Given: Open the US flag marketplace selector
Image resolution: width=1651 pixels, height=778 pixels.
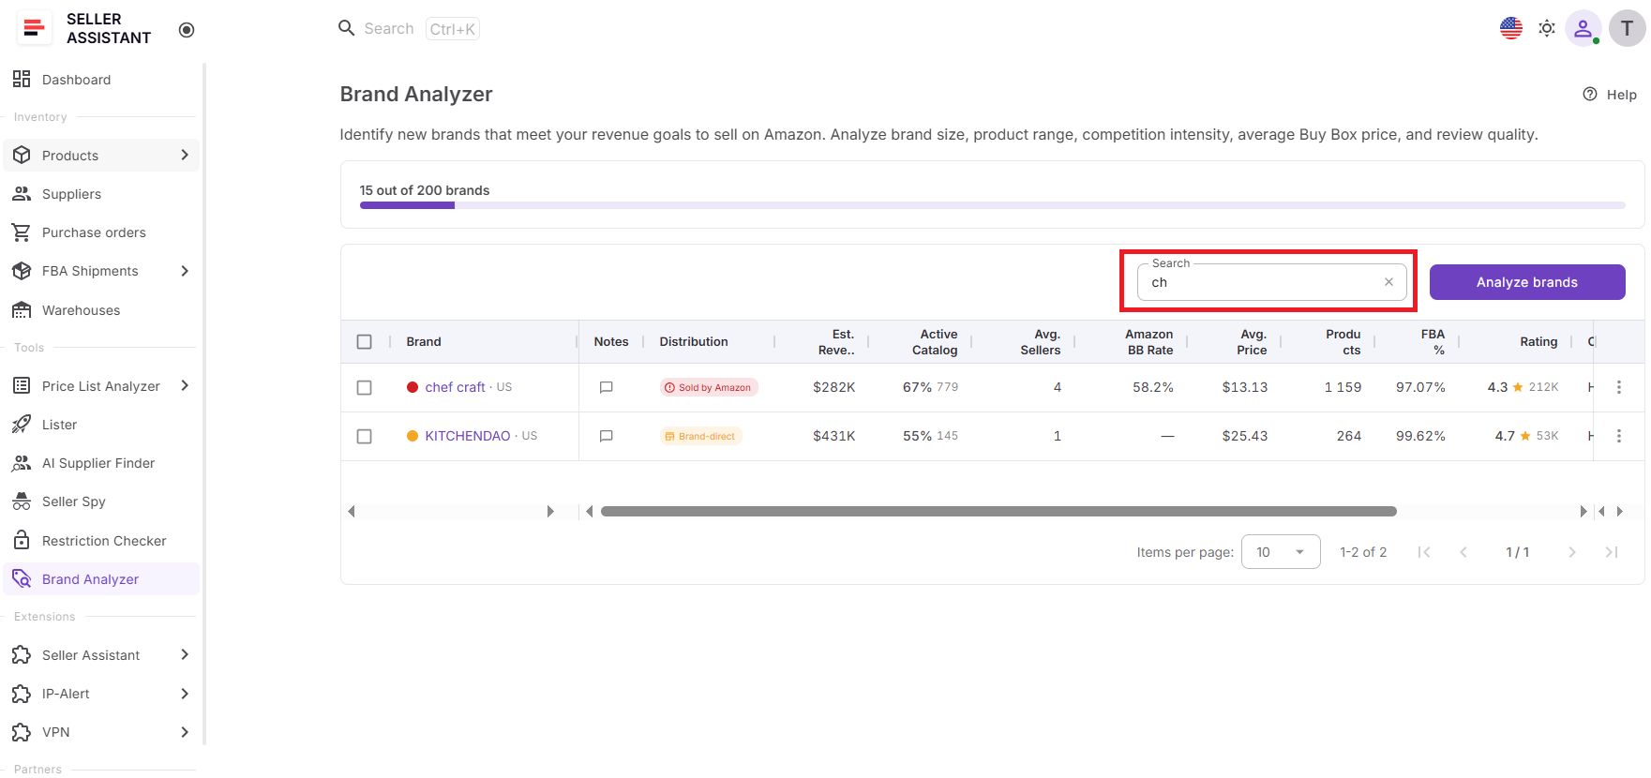Looking at the screenshot, I should [1511, 28].
